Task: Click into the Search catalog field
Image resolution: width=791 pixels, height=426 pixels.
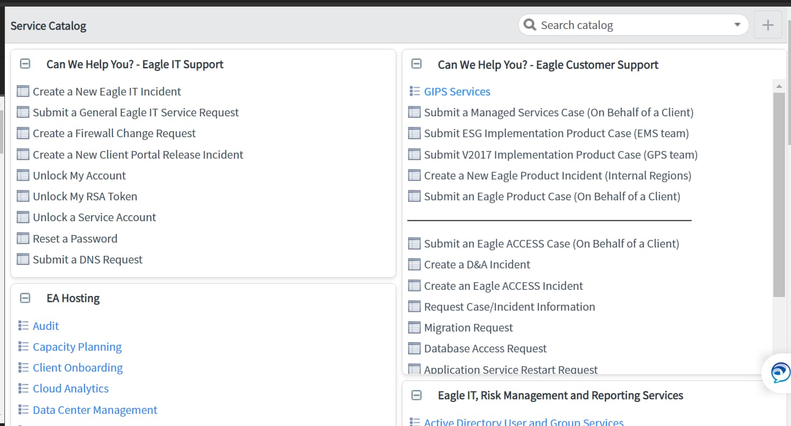Action: point(633,25)
